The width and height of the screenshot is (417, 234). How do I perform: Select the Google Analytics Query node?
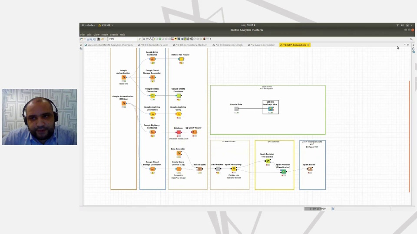point(179,114)
